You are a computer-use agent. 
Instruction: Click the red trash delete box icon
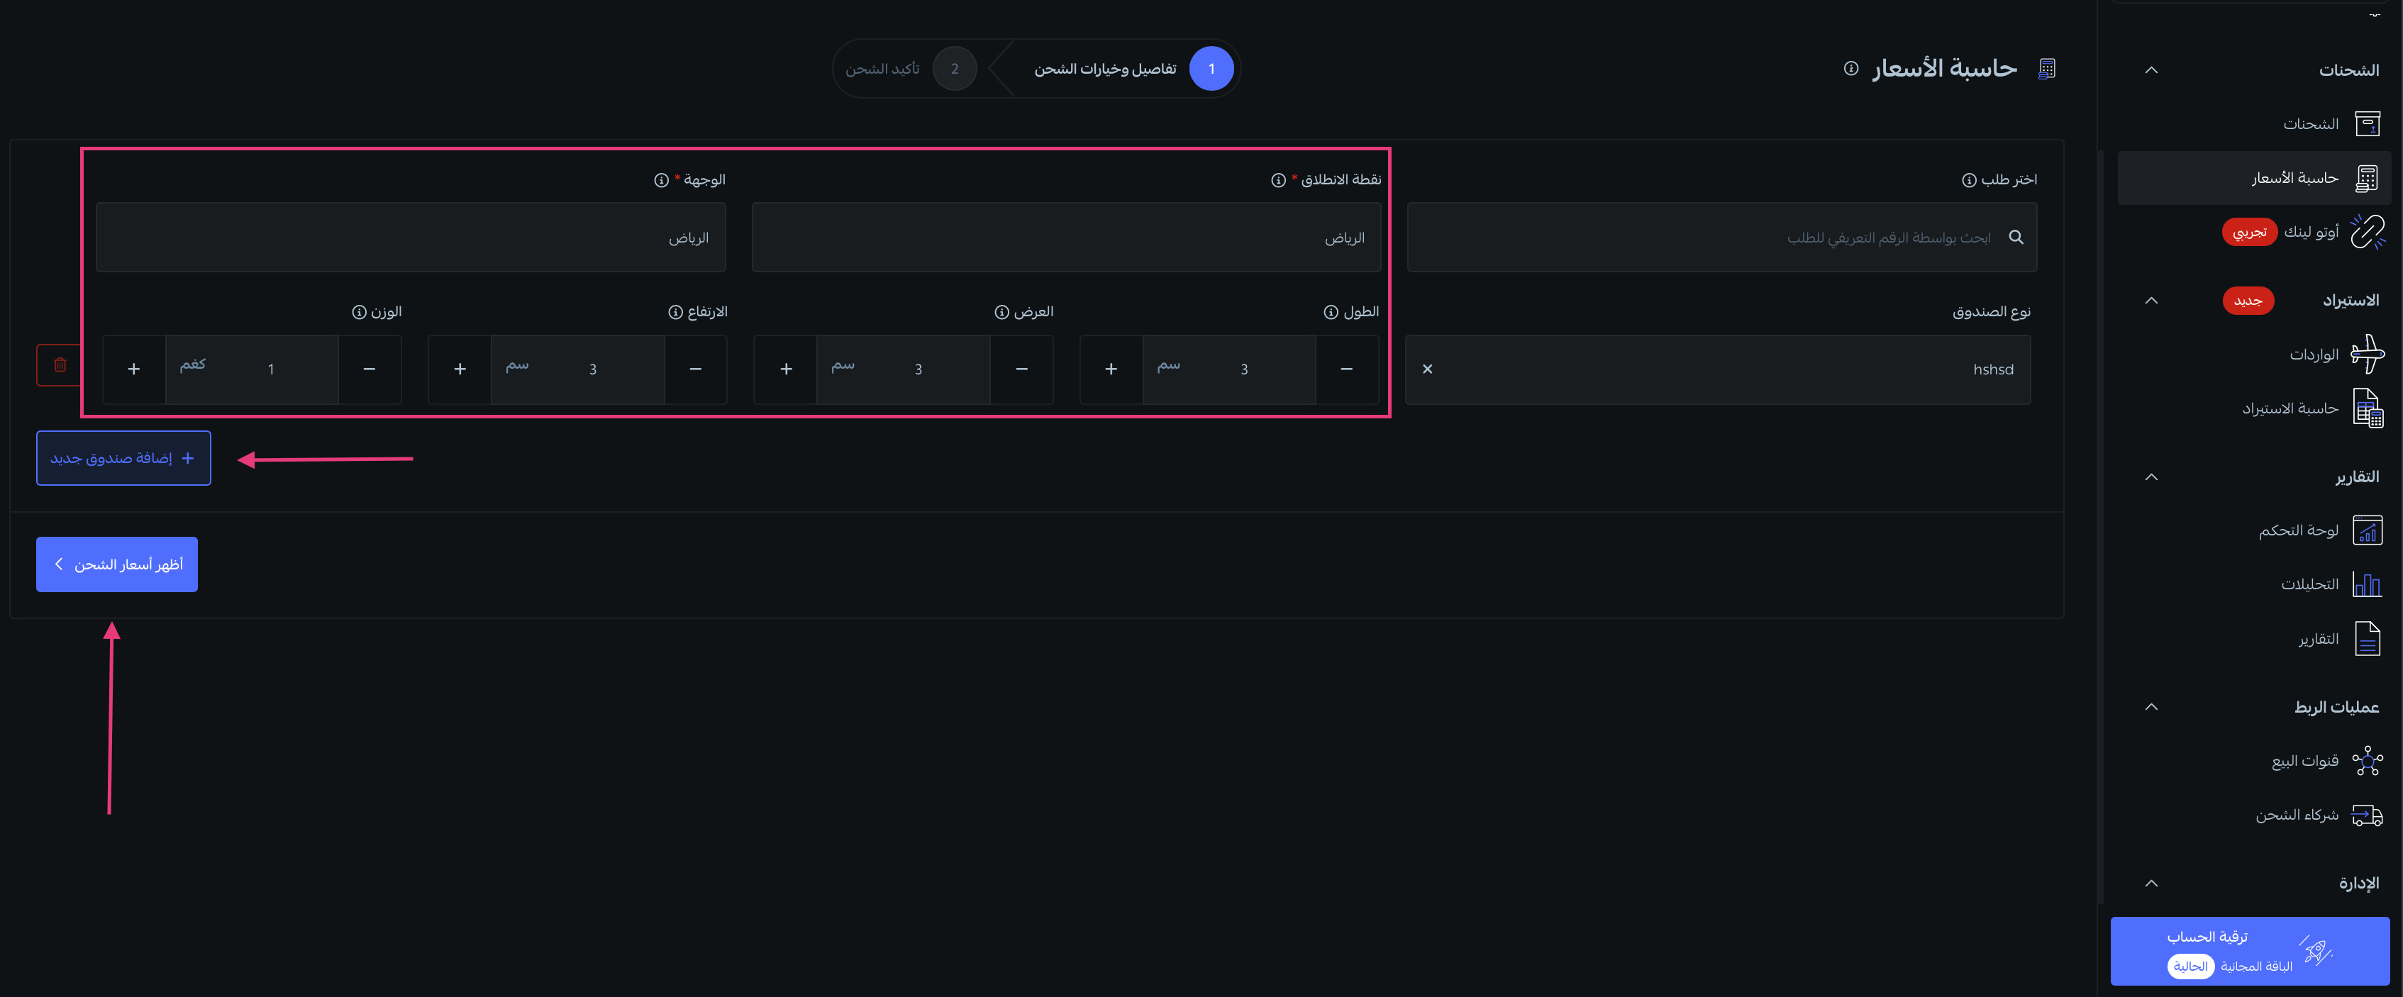pos(60,366)
